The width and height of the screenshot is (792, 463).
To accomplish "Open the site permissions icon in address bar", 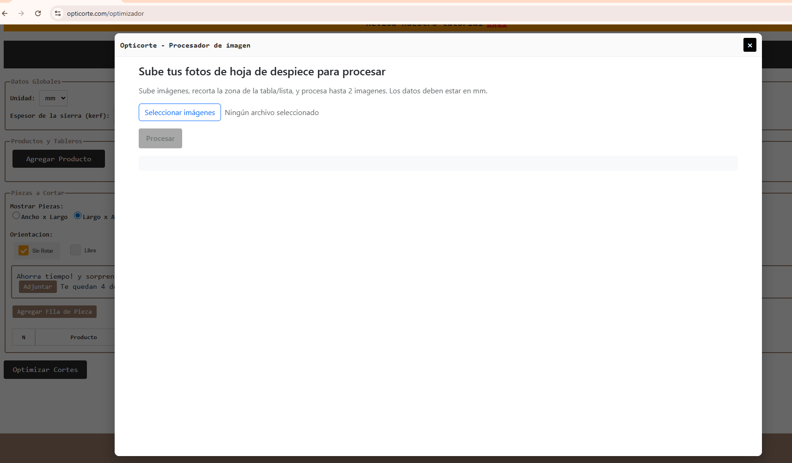I will (58, 13).
